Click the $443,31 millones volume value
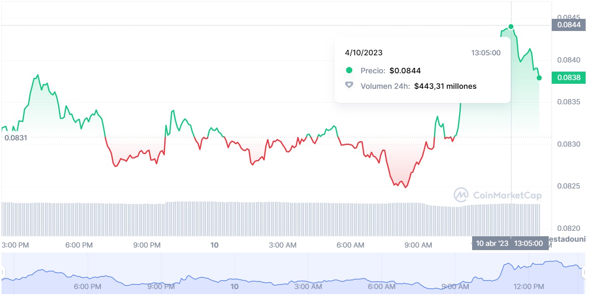 pyautogui.click(x=445, y=86)
